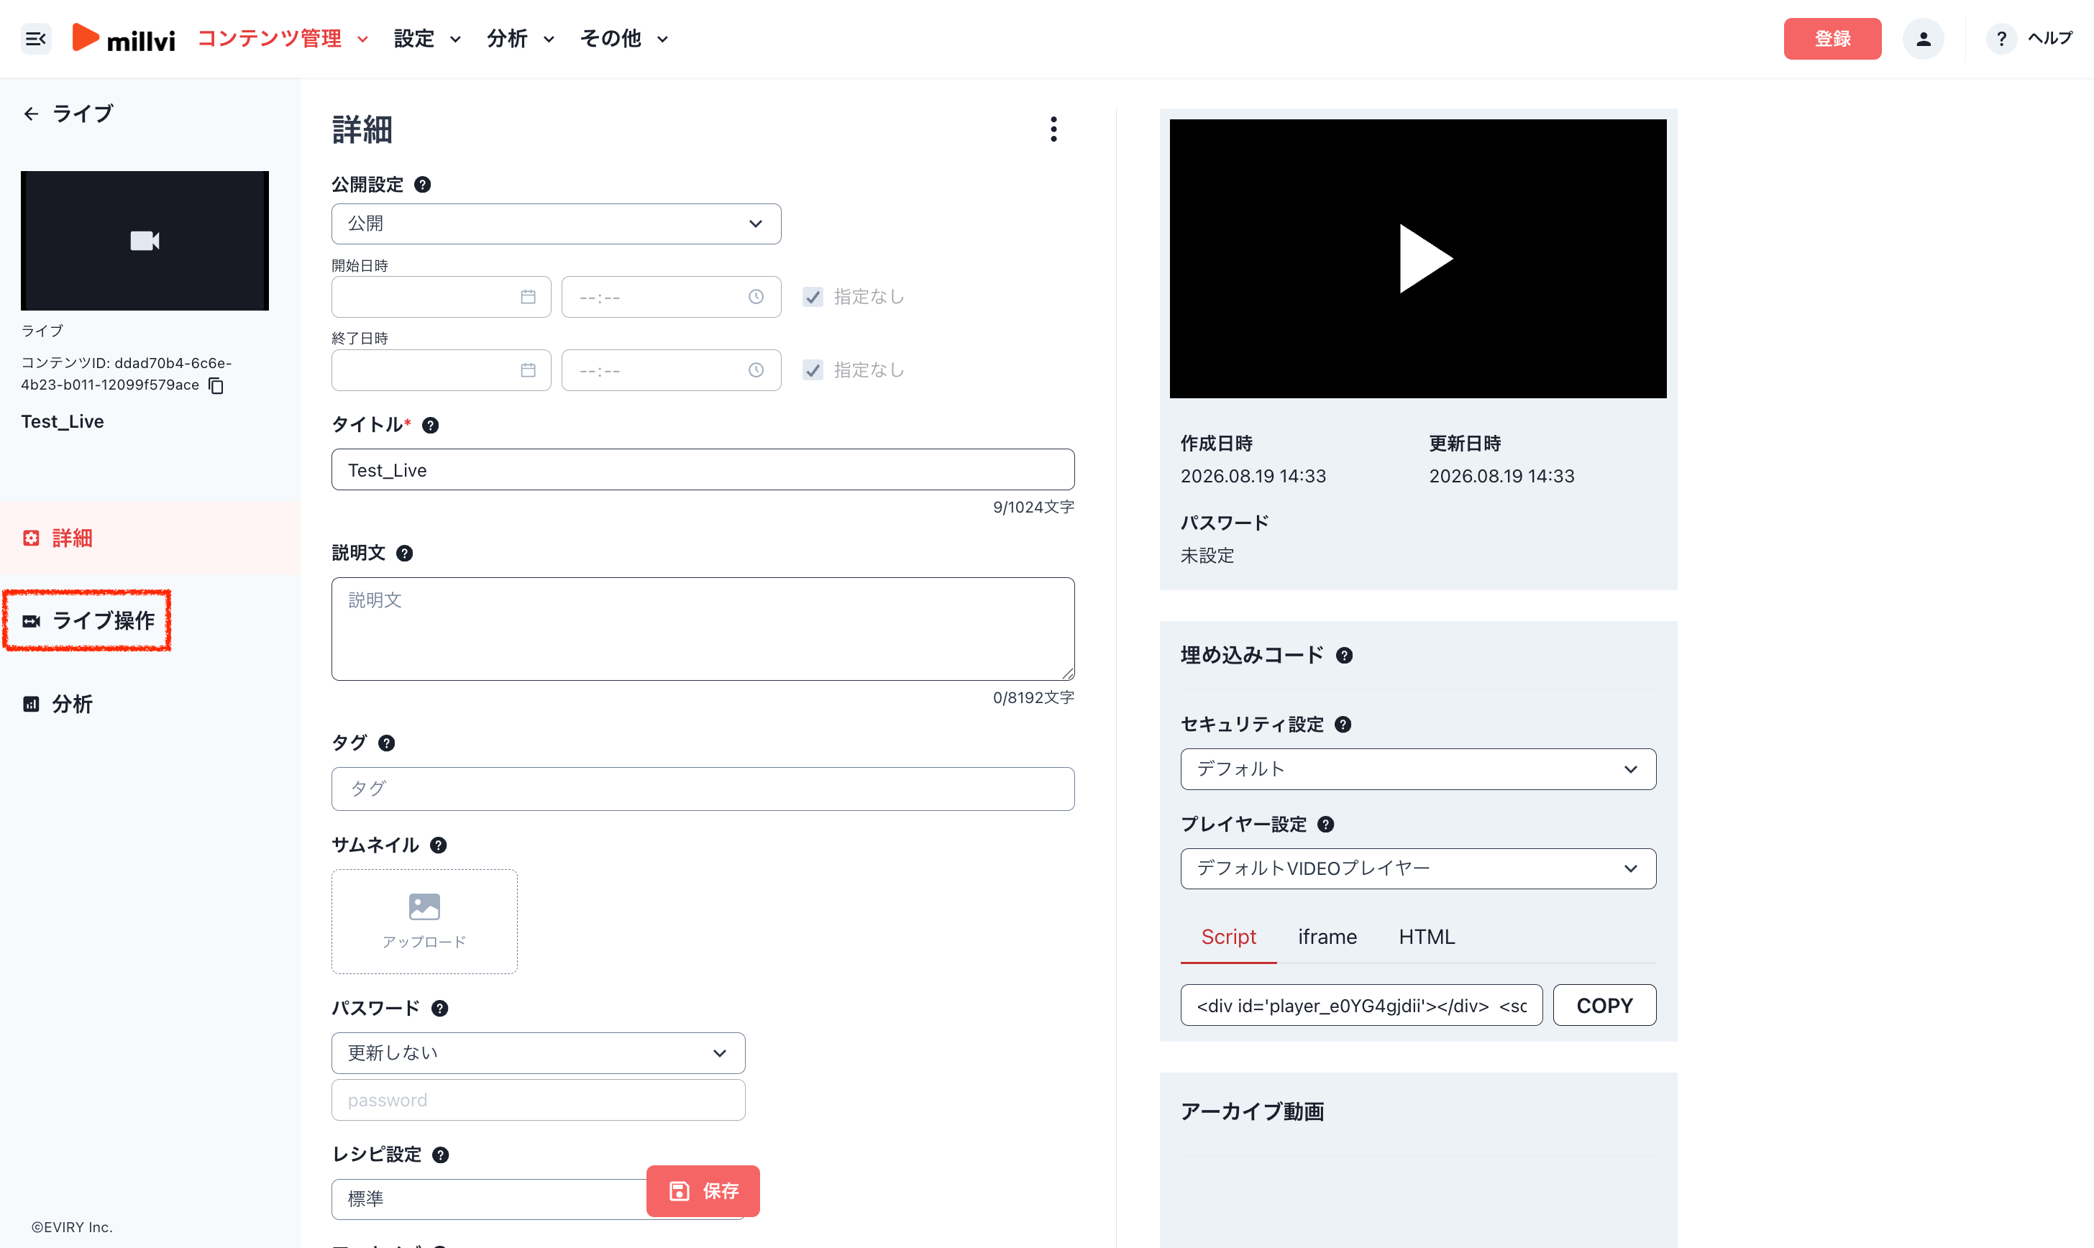
Task: Show help for セキュリティ設定
Action: click(x=1343, y=725)
